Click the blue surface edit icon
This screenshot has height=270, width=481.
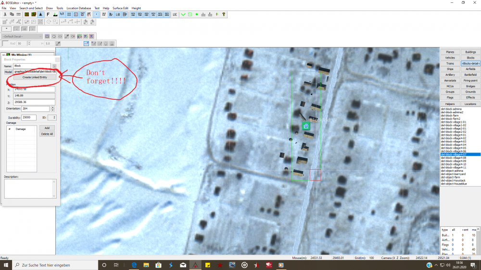(x=86, y=44)
